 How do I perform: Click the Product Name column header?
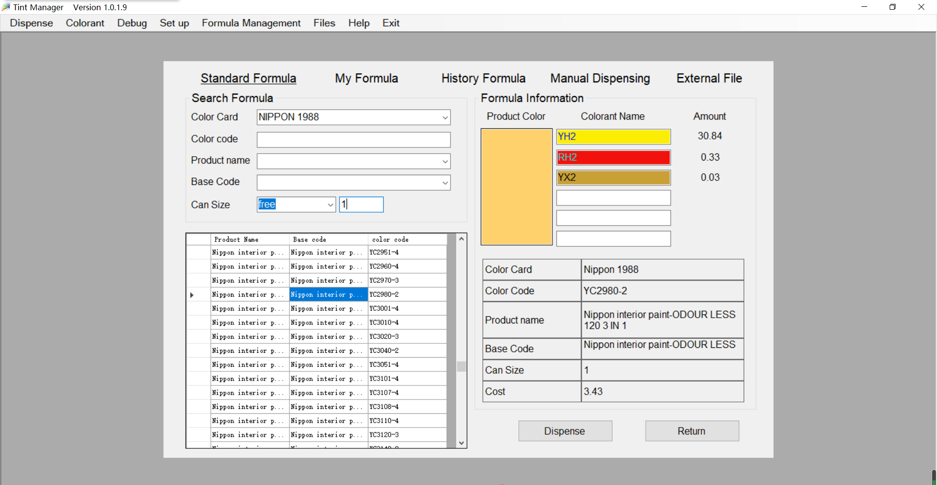(x=250, y=240)
